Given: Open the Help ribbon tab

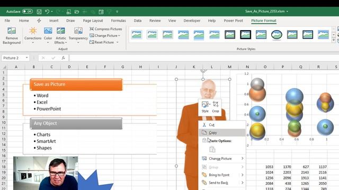Looking at the screenshot, I should pos(212,21).
